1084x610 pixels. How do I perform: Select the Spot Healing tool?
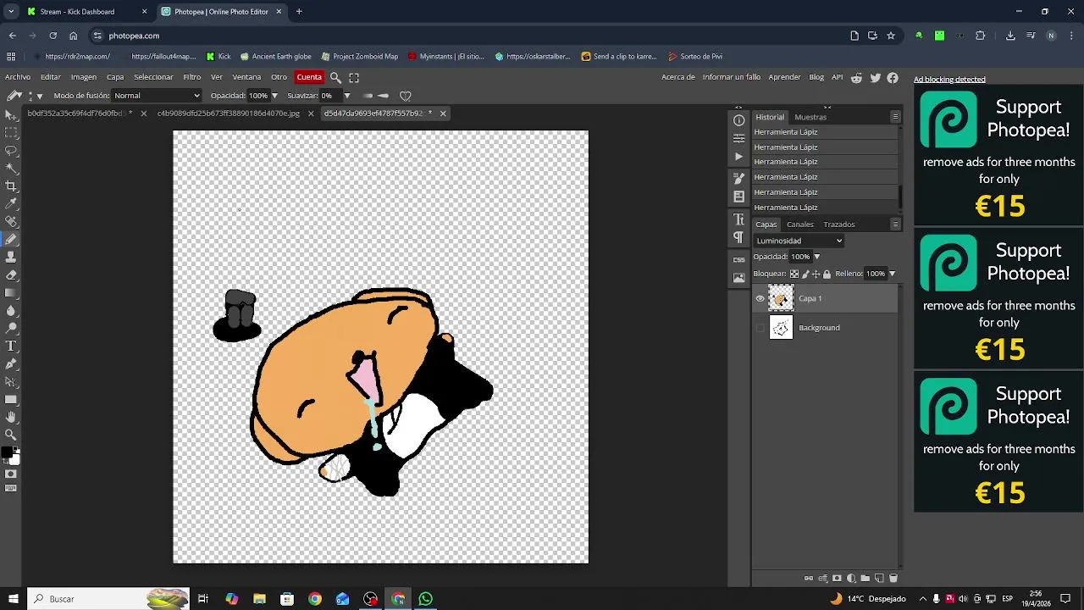pyautogui.click(x=11, y=221)
